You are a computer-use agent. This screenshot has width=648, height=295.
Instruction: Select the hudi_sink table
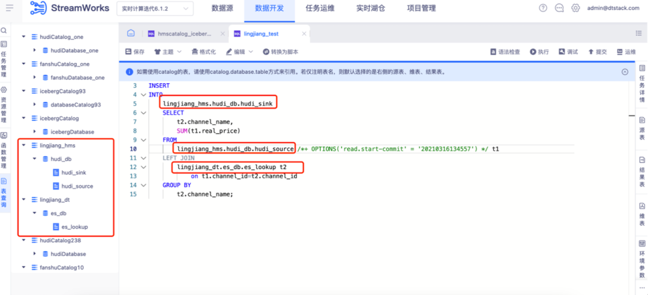[74, 172]
